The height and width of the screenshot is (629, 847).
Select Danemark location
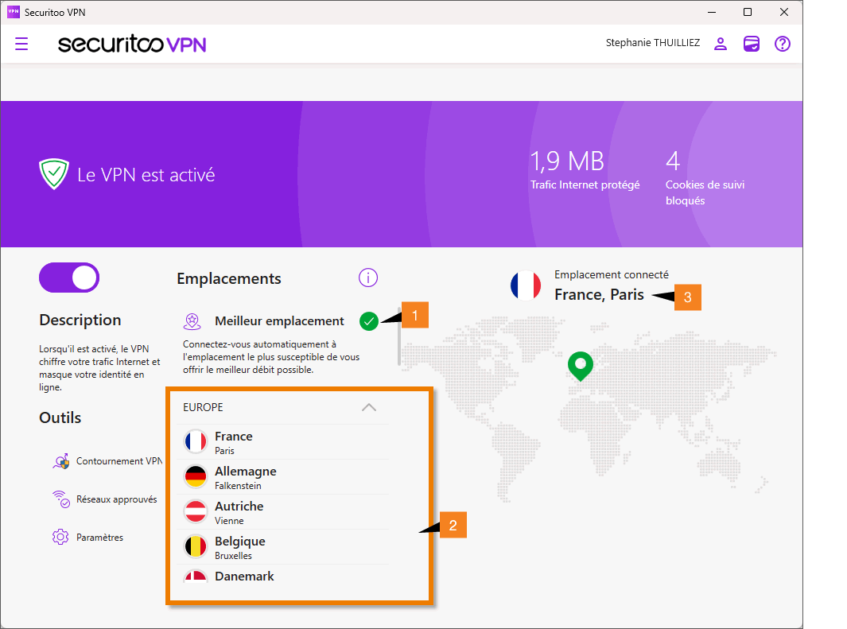(x=283, y=576)
